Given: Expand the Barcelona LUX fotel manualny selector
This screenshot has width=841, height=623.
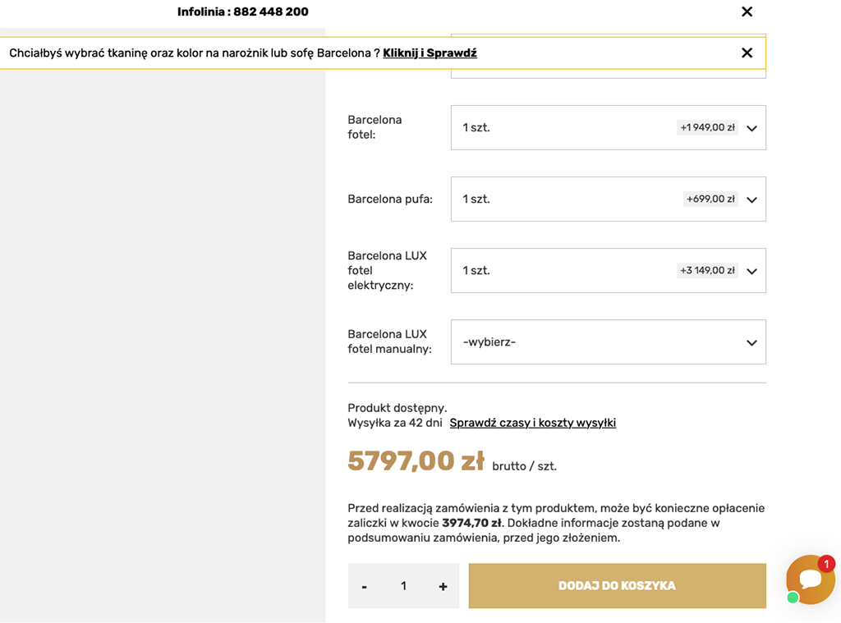Looking at the screenshot, I should tap(608, 341).
